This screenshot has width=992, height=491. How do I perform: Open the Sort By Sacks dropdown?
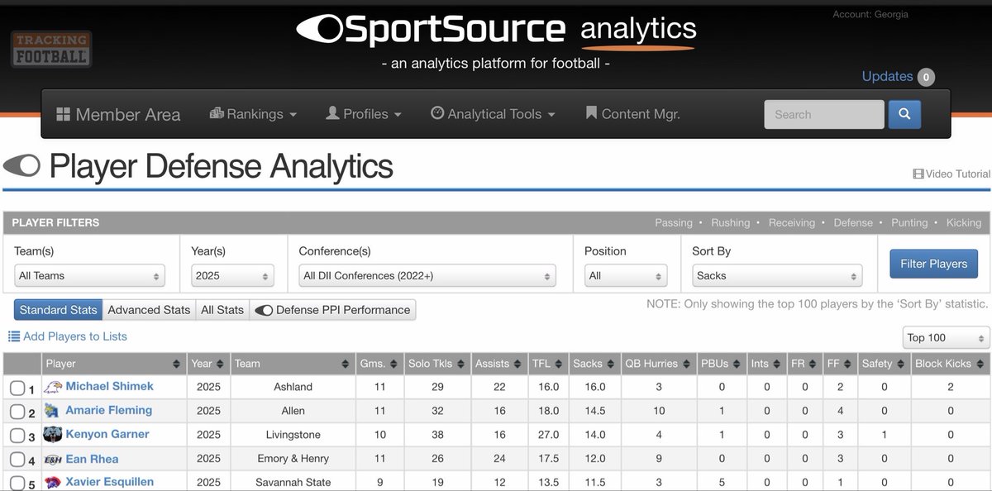point(777,276)
